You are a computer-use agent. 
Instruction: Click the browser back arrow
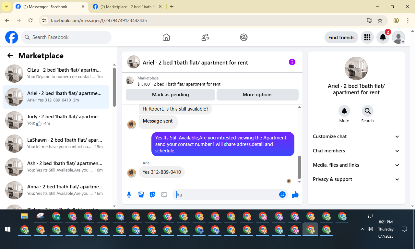tap(7, 20)
